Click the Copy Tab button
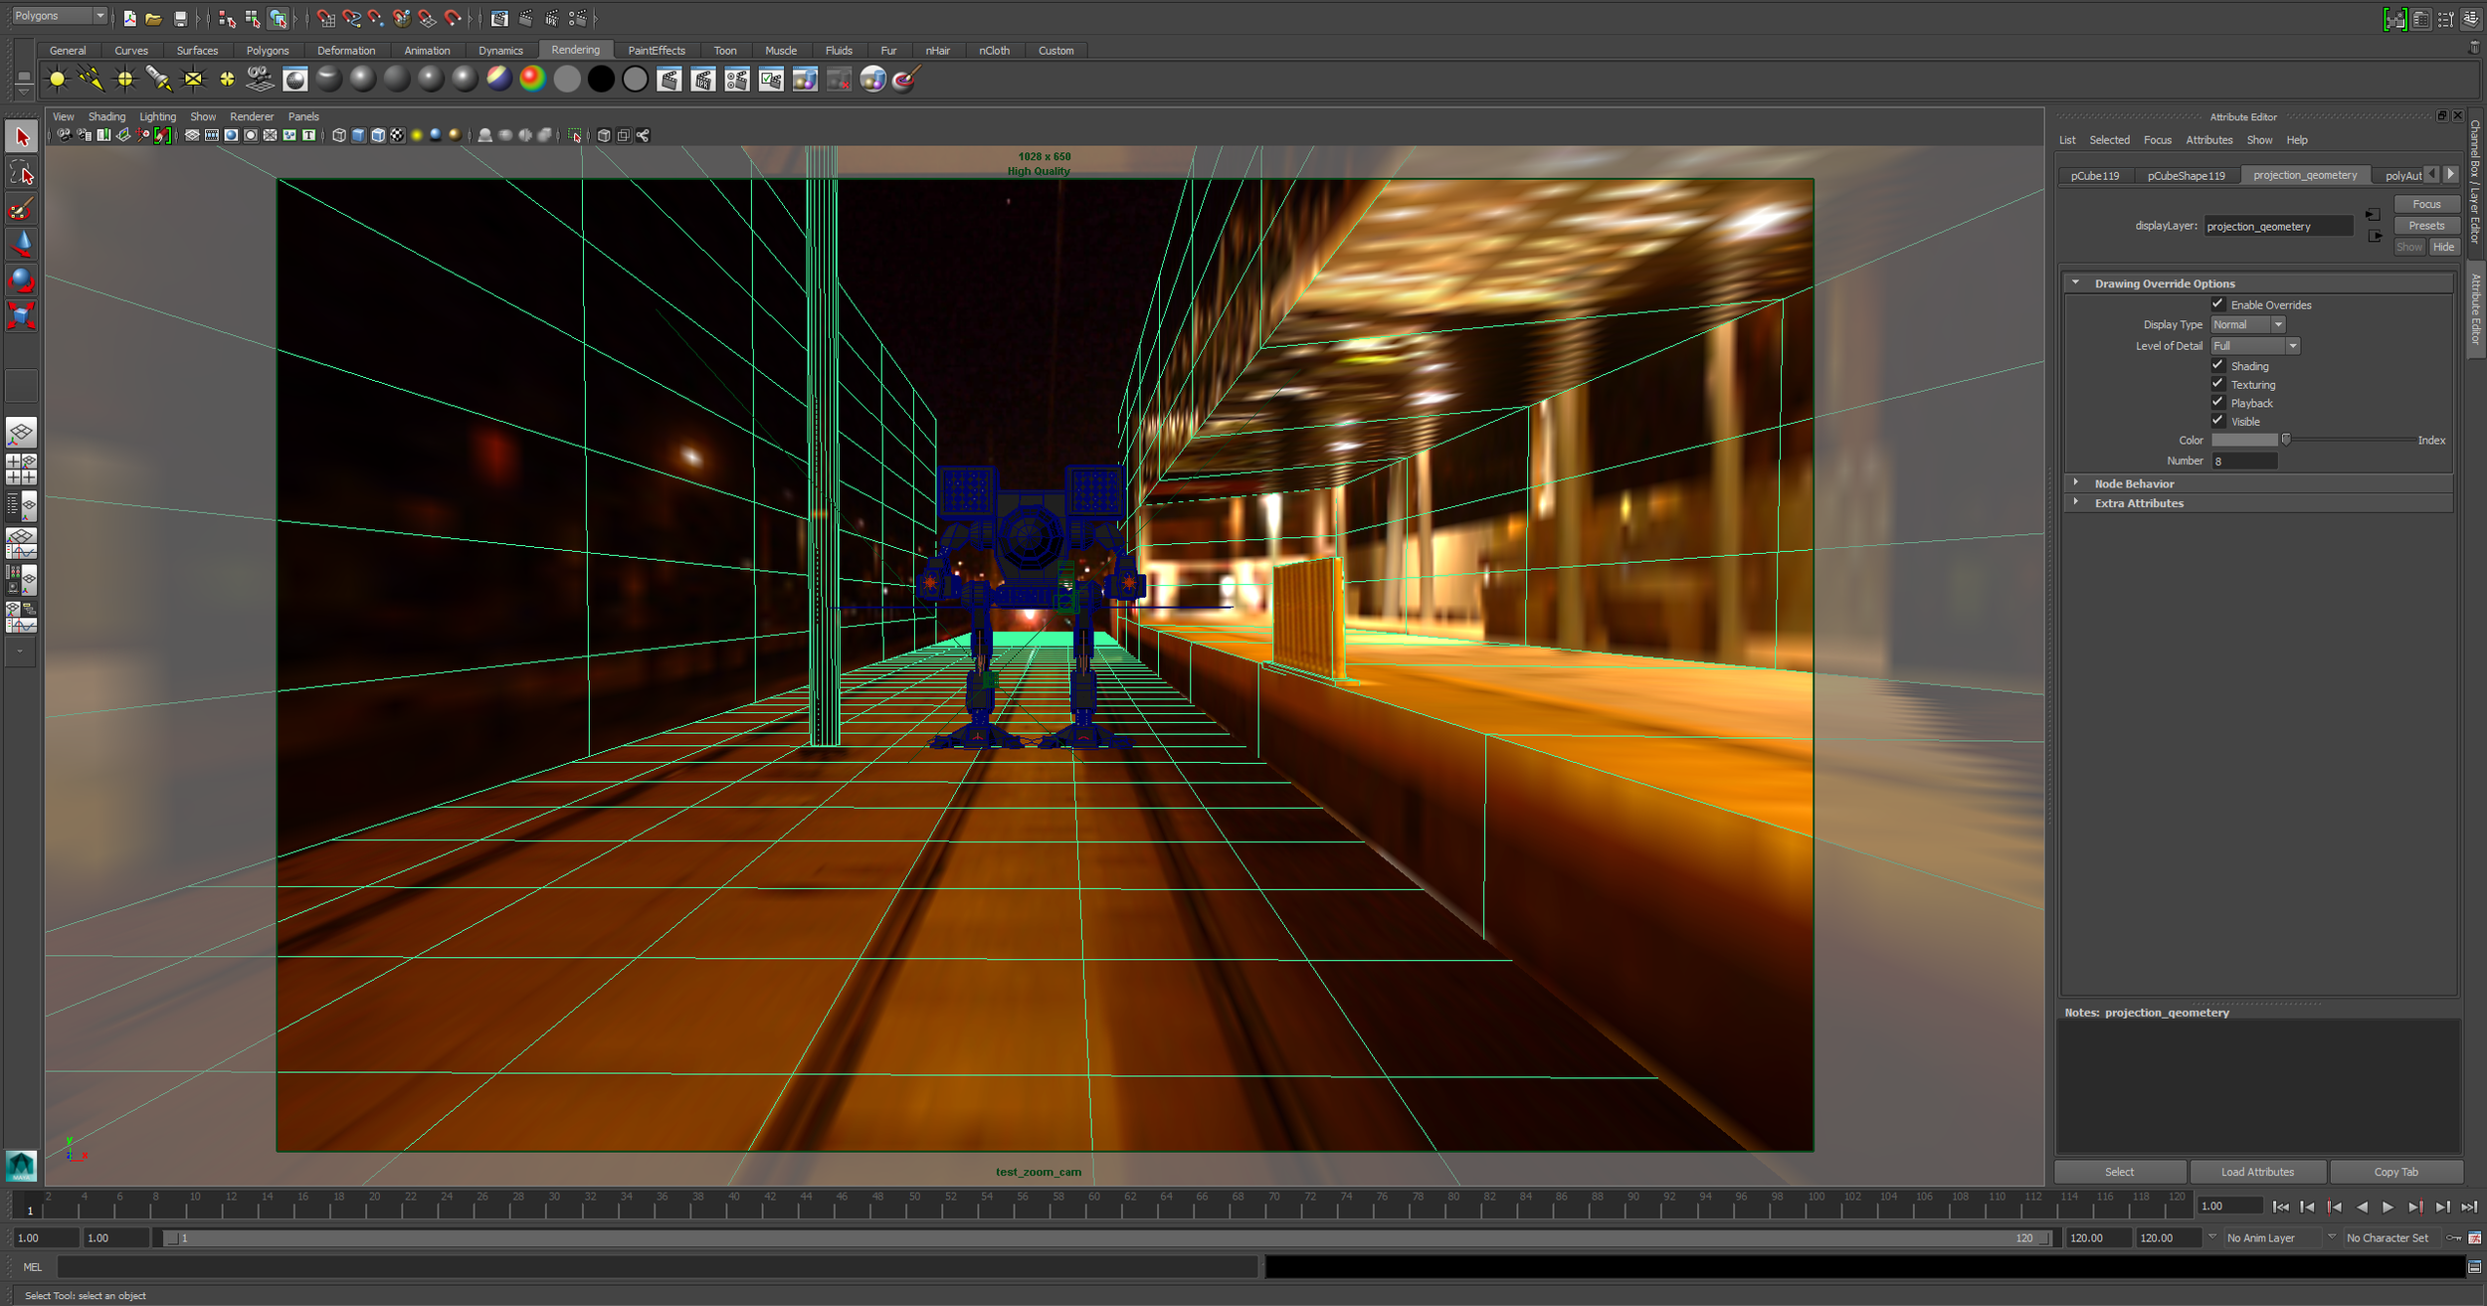The height and width of the screenshot is (1306, 2487). pyautogui.click(x=2395, y=1172)
